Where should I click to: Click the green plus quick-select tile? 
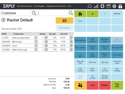pyautogui.click(x=92, y=14)
